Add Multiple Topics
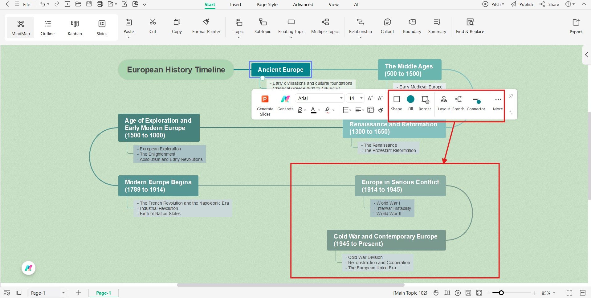 325,26
